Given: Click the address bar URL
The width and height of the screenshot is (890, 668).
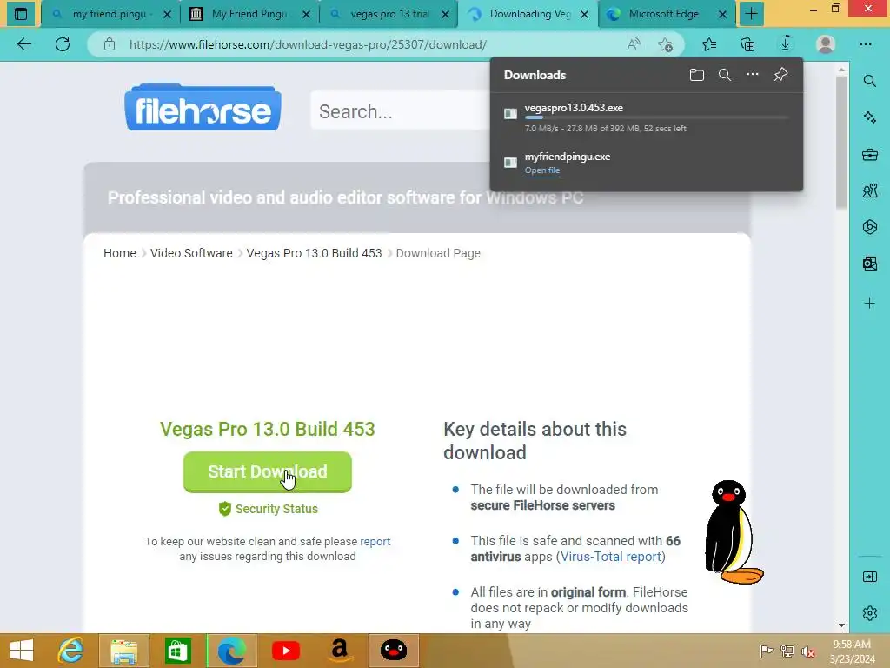Looking at the screenshot, I should point(308,44).
